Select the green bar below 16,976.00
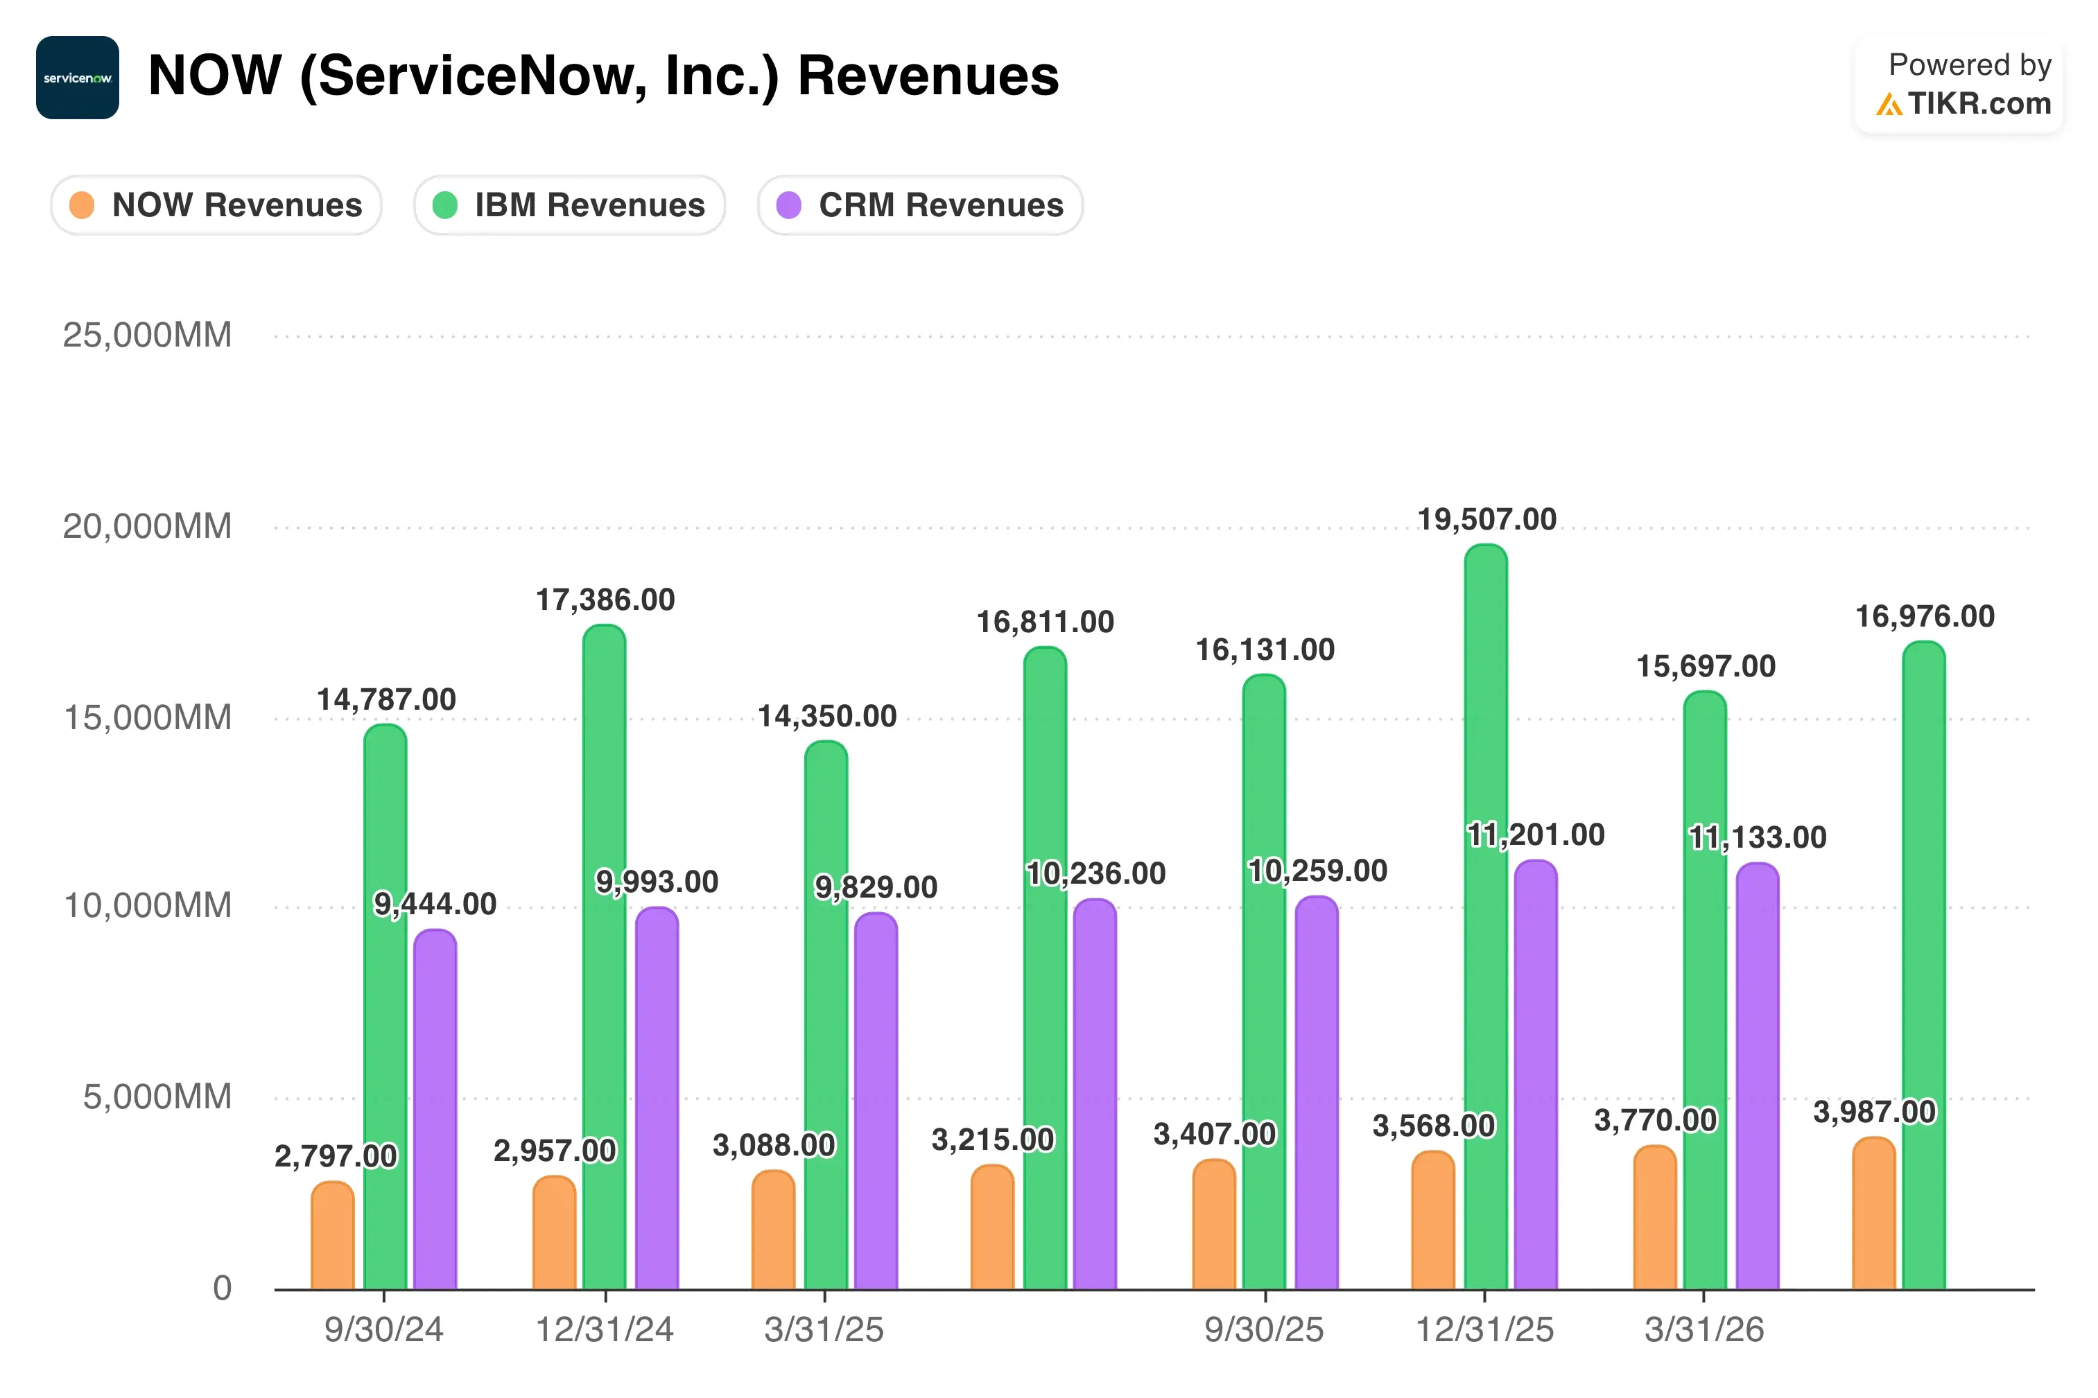 1924,966
